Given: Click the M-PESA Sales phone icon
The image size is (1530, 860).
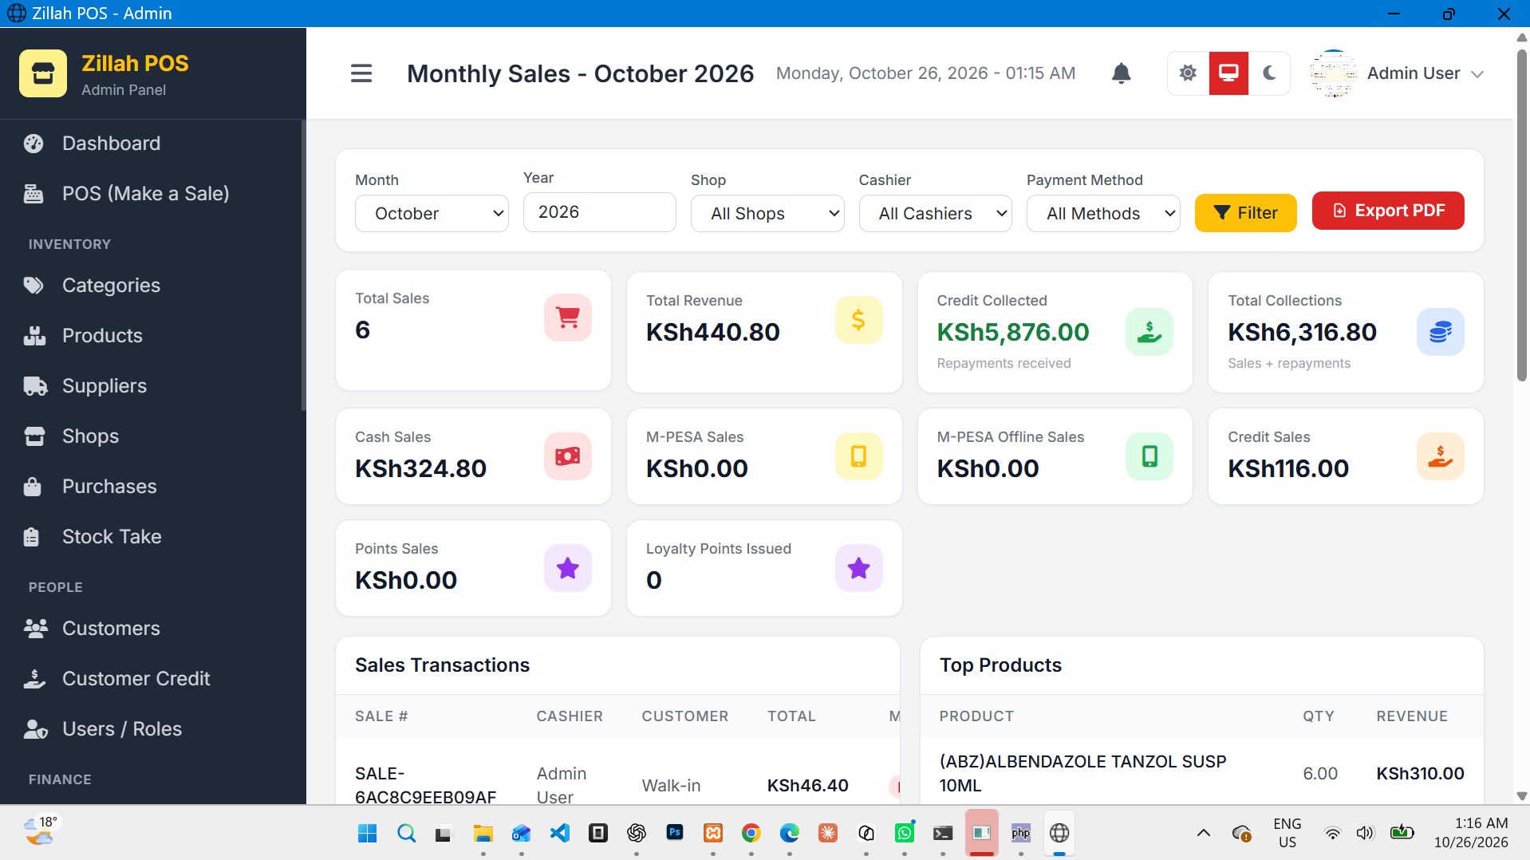Looking at the screenshot, I should (x=858, y=456).
